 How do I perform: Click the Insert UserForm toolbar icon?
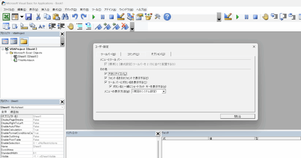click(x=15, y=17)
